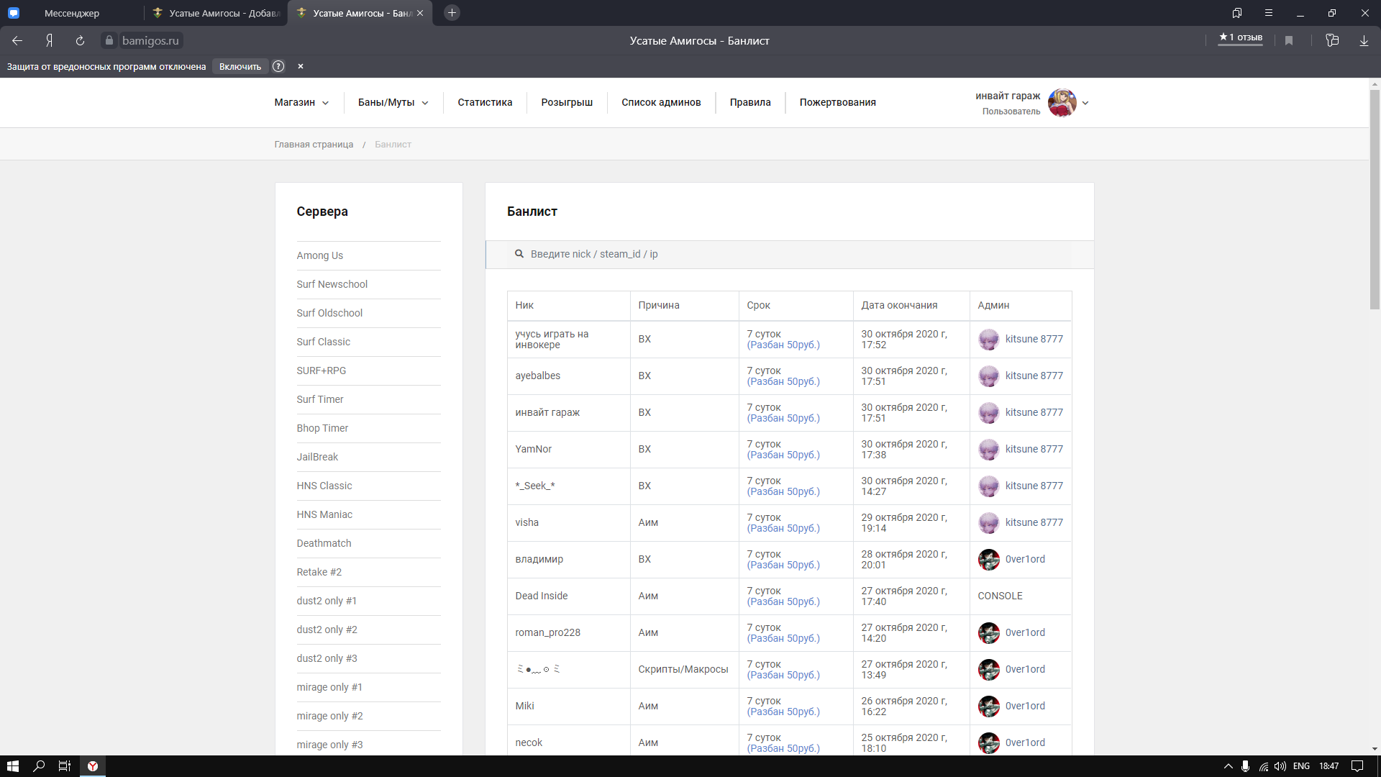The image size is (1381, 777).
Task: Click the Yandex home 'Я' icon
Action: click(x=49, y=41)
